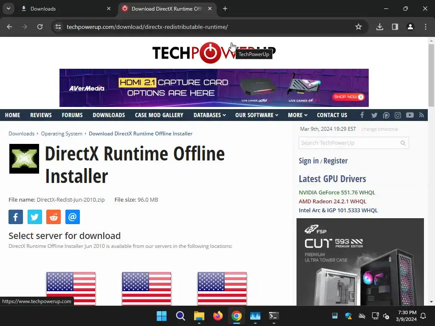Click Downloads breadcrumb link

[x=21, y=134]
